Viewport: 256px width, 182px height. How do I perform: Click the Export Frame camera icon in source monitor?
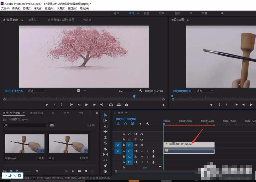[x=126, y=105]
